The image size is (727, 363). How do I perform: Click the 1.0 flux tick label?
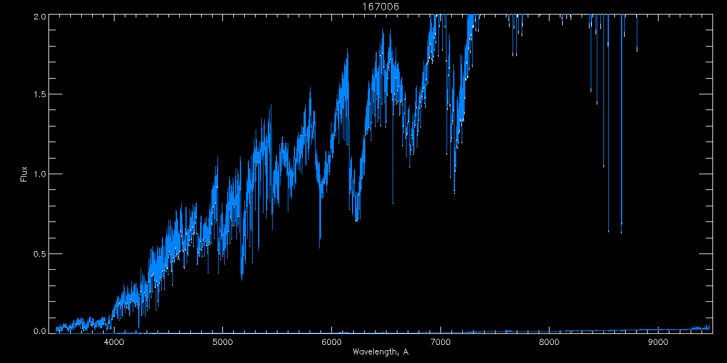[x=39, y=174]
